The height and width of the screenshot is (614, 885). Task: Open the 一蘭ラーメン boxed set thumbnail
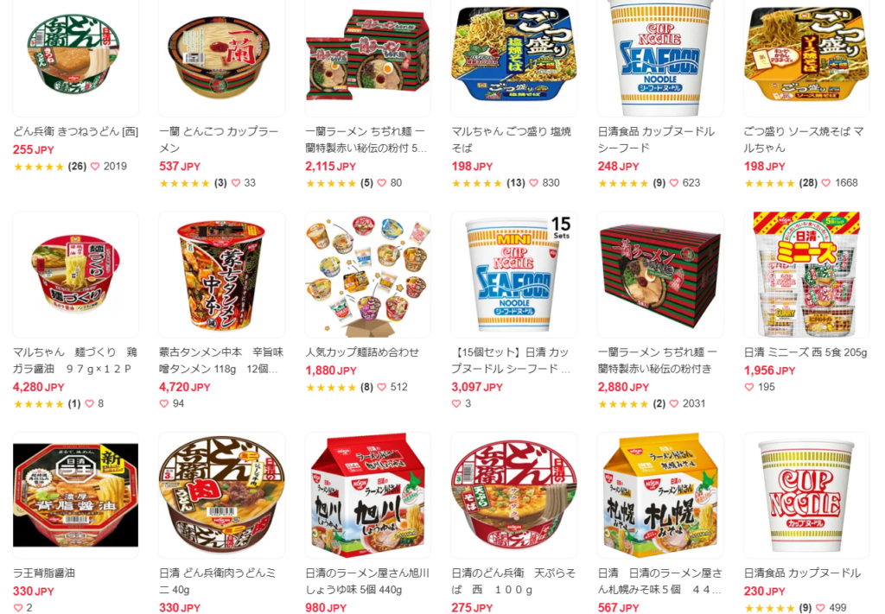(x=660, y=275)
